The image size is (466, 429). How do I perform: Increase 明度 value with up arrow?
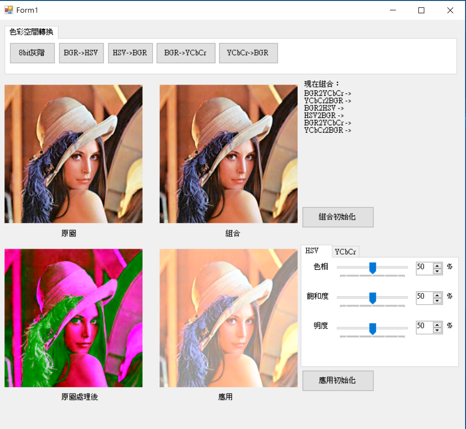[x=437, y=325]
